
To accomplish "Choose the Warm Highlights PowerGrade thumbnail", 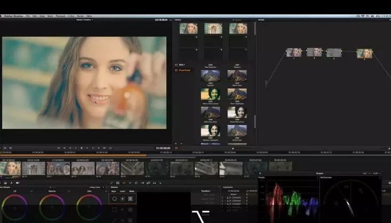I will pos(237,94).
